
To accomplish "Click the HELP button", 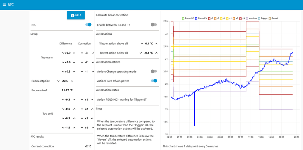I will [x=76, y=15].
